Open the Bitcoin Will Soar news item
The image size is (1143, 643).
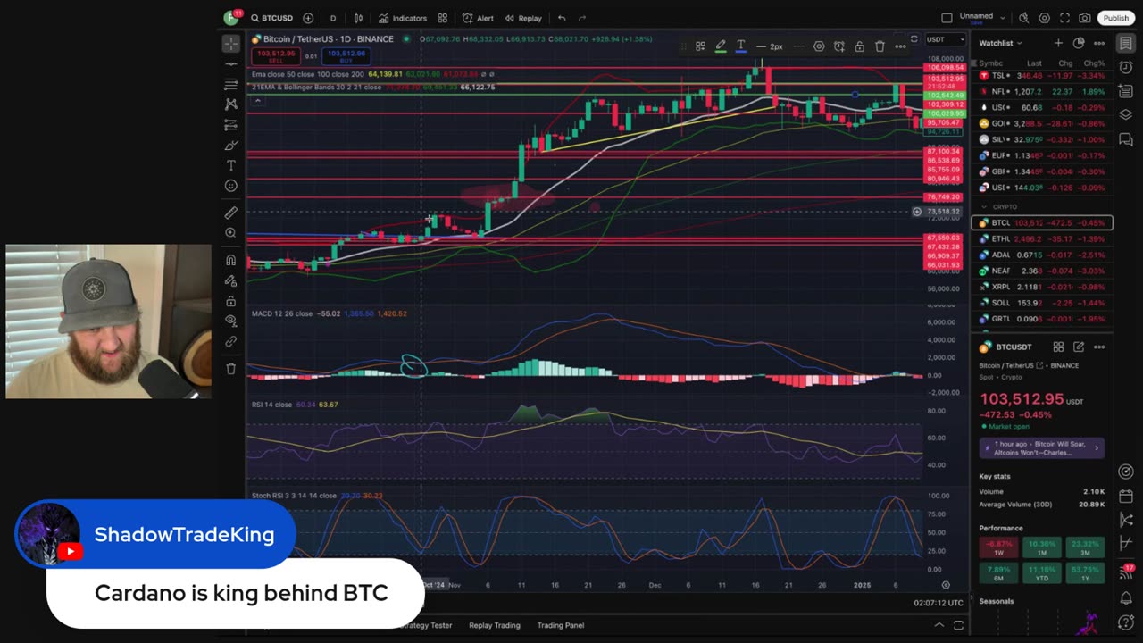point(1042,448)
